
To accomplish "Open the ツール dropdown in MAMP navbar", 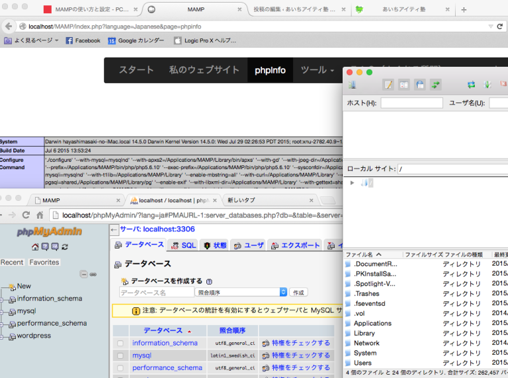I will pos(317,70).
